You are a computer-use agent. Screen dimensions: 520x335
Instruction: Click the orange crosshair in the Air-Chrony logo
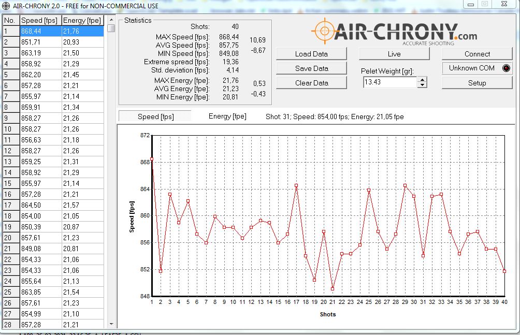[x=325, y=31]
